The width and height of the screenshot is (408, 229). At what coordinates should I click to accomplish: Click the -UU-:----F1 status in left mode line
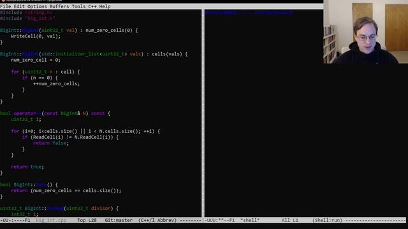click(x=15, y=220)
